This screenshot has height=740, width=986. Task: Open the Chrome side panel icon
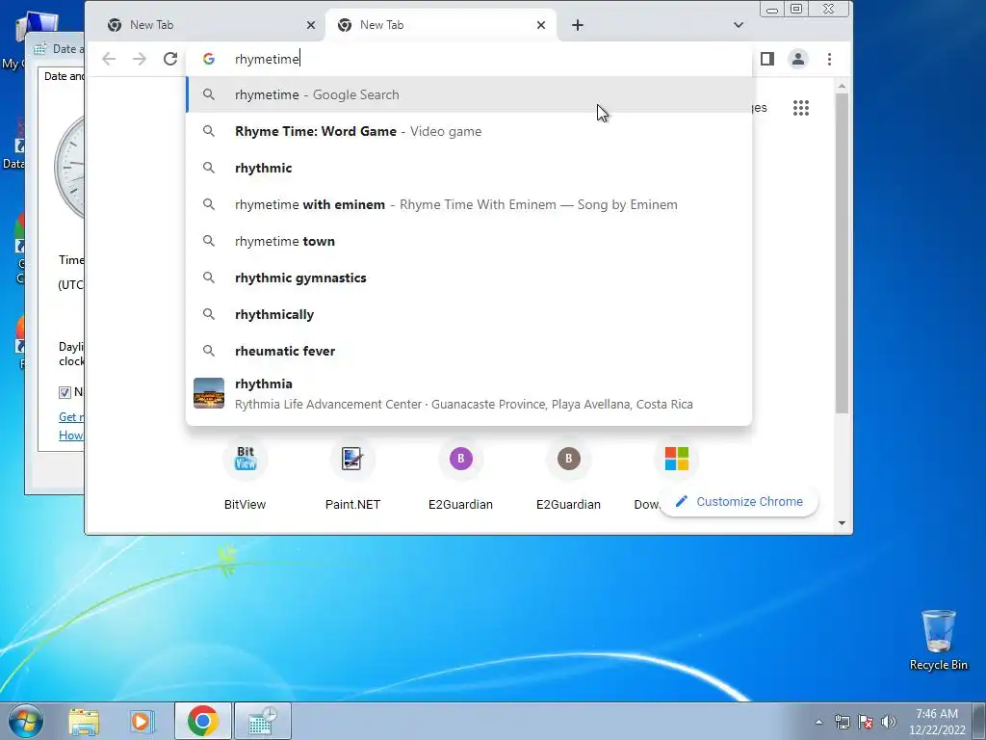767,59
